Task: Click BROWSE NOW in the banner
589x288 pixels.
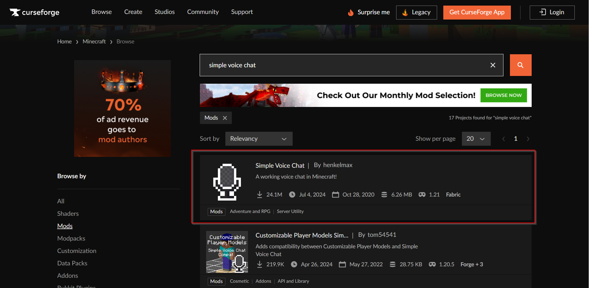Action: coord(503,95)
